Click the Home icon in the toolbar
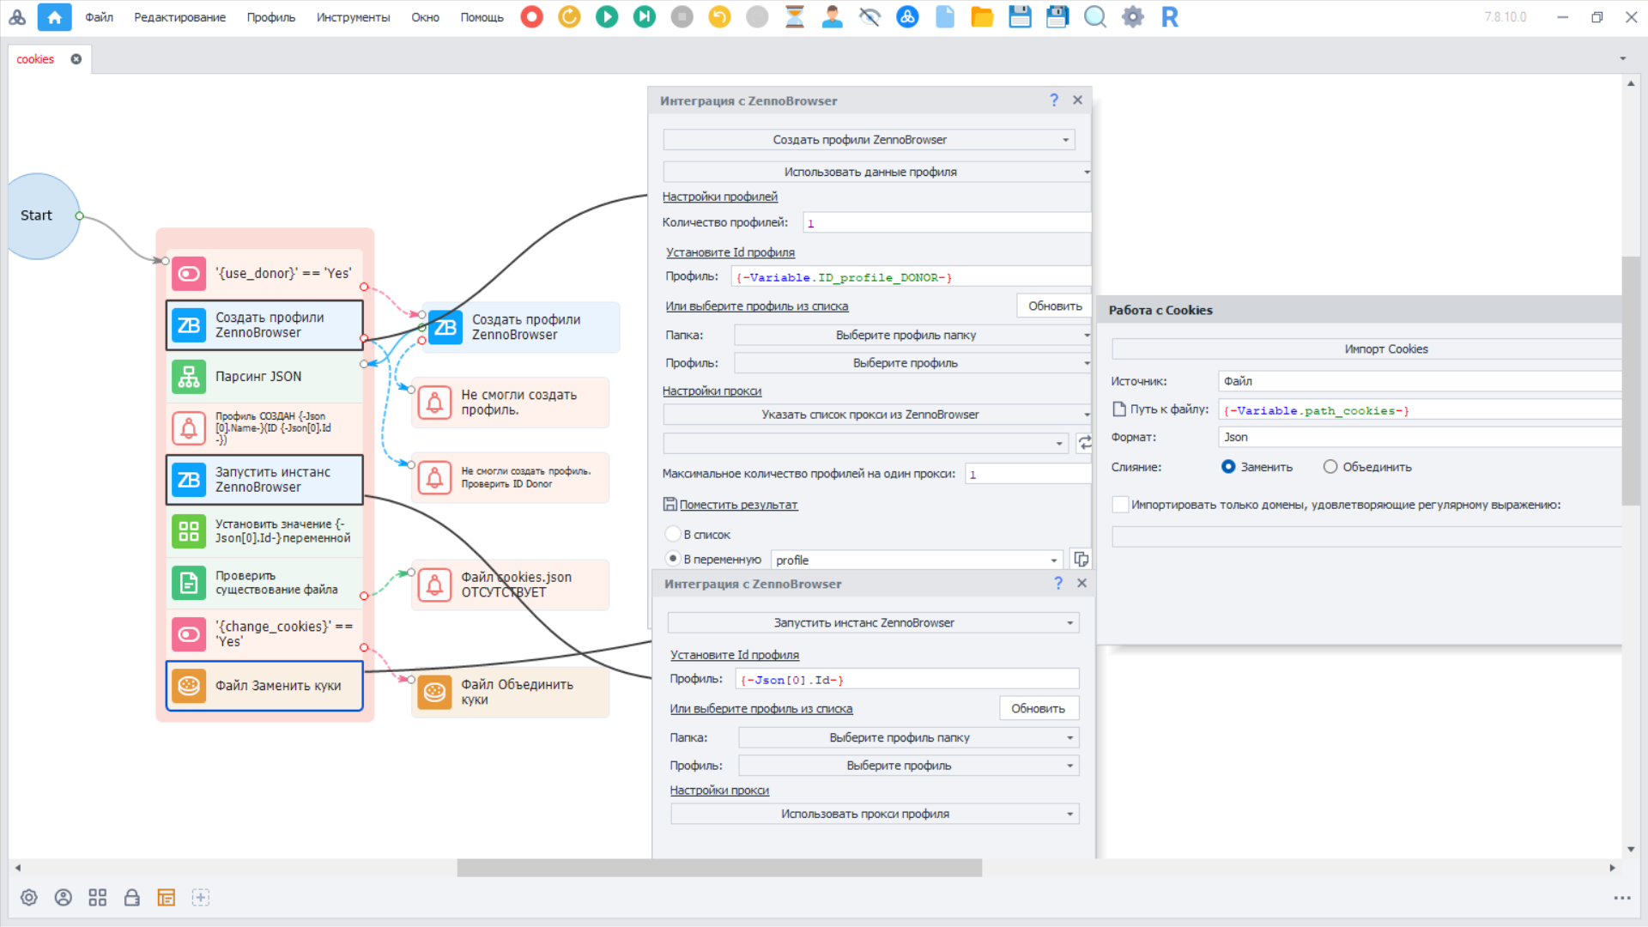This screenshot has width=1648, height=927. click(x=54, y=17)
